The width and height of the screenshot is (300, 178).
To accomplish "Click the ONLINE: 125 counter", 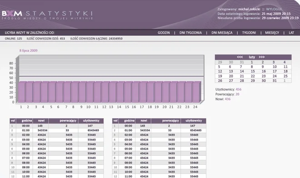I will coord(13,39).
